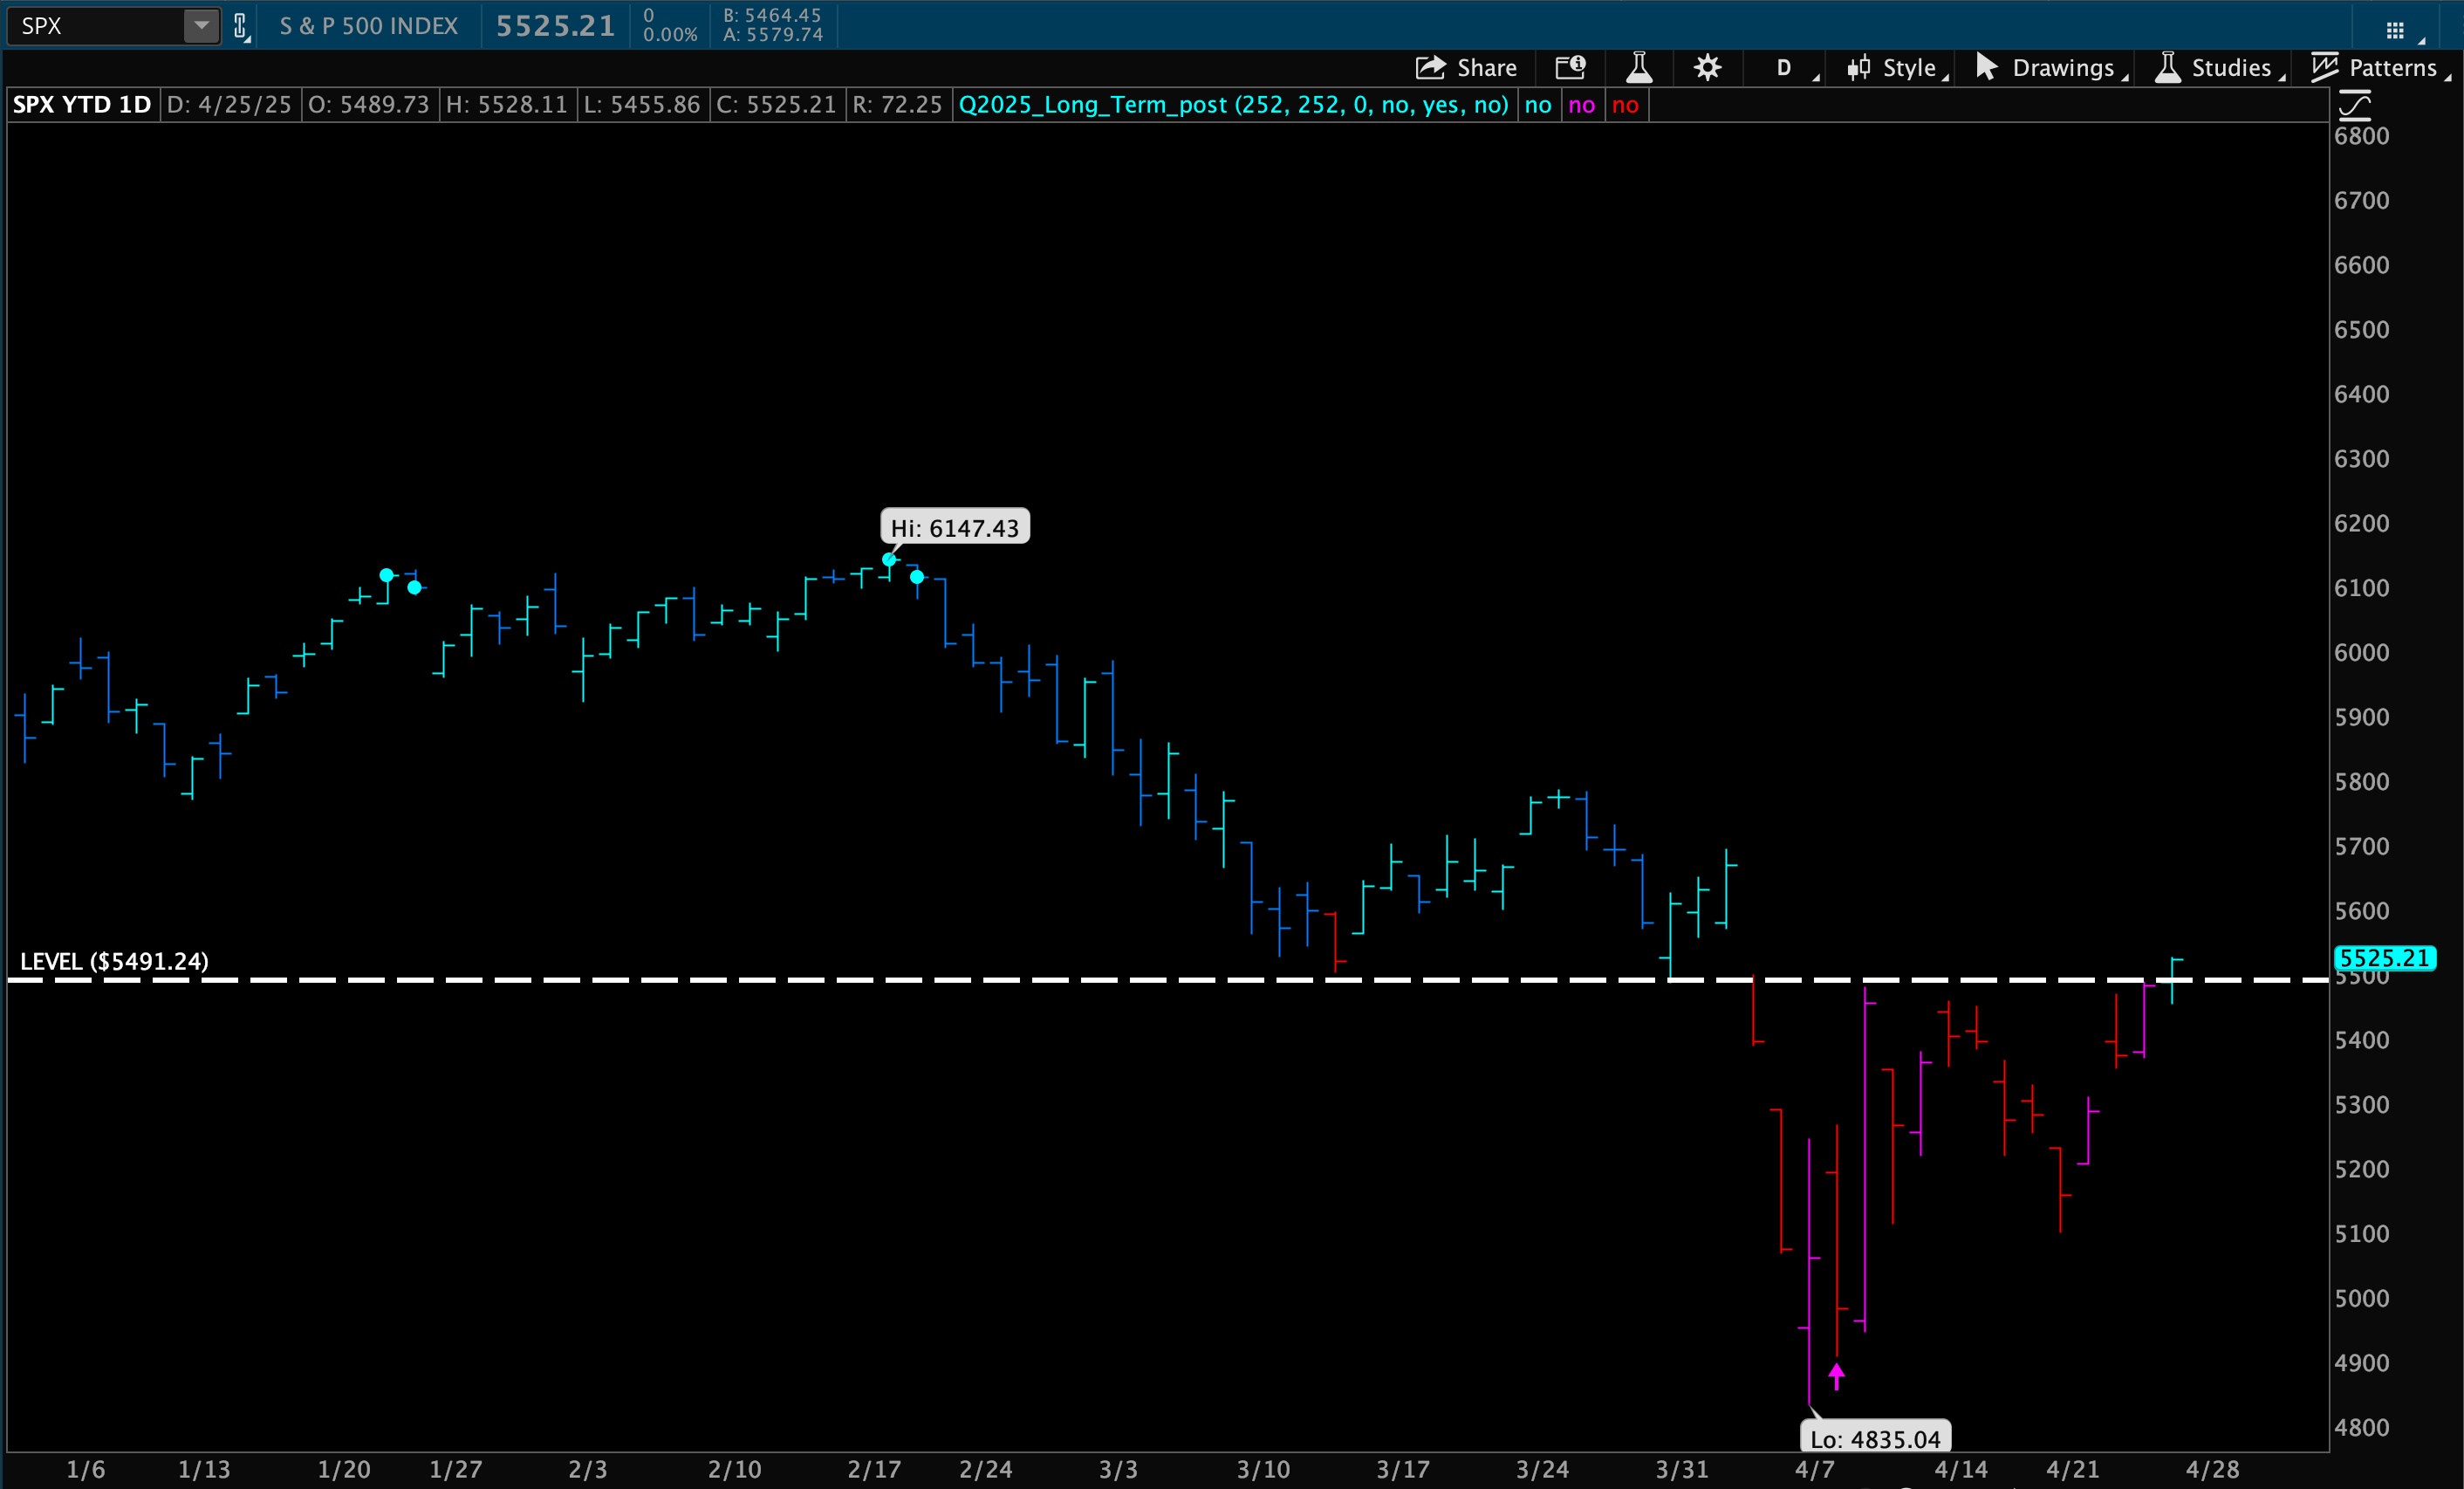The width and height of the screenshot is (2464, 1489).
Task: Click the symbol link chain icon
Action: 240,26
